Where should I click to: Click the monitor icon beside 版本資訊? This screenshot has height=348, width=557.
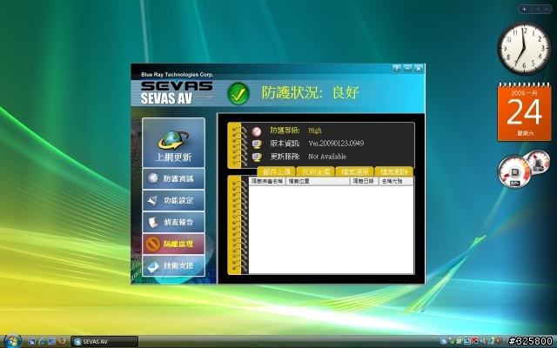click(x=257, y=144)
